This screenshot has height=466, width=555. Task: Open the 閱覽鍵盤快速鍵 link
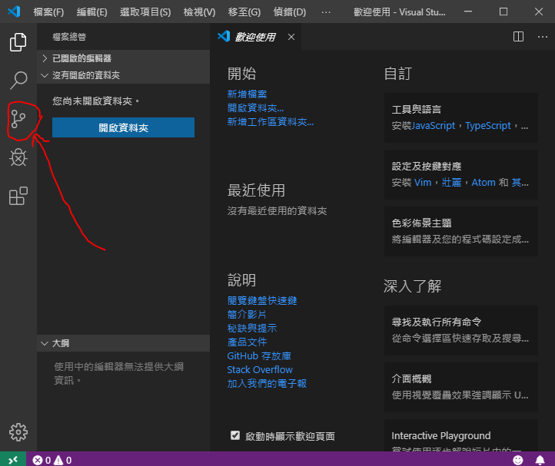(x=262, y=300)
